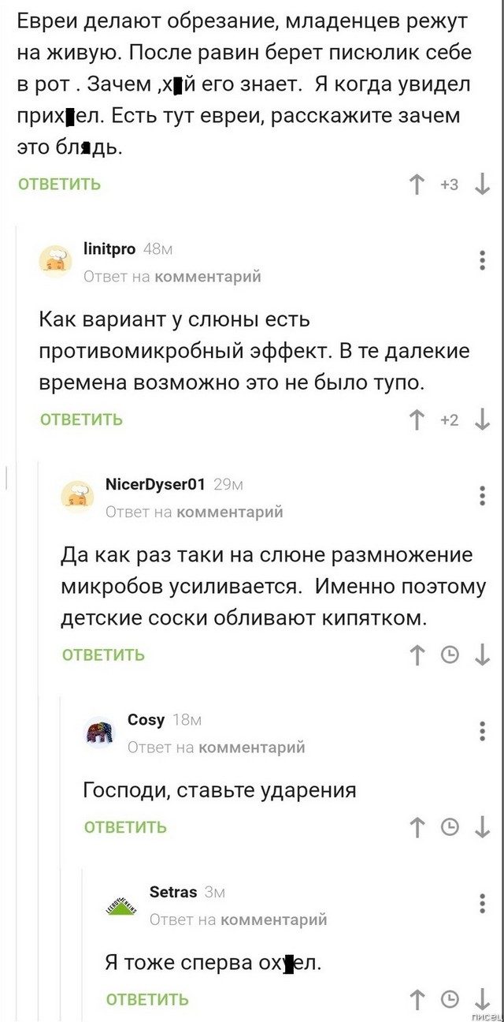Open the three-dot menu on Setras's comment

click(x=482, y=905)
